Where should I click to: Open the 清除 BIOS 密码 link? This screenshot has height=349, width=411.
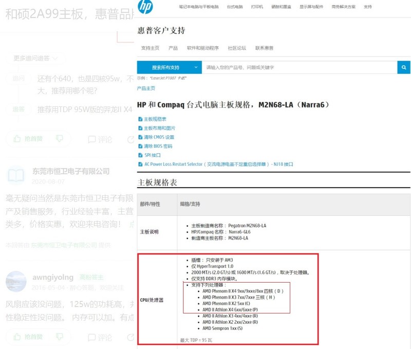pos(158,146)
